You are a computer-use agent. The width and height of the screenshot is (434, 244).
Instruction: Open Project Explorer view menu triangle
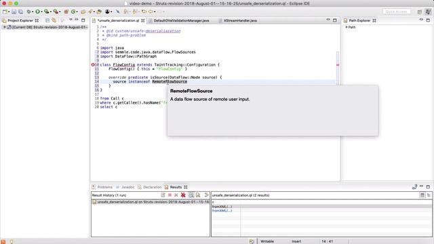tap(71, 20)
